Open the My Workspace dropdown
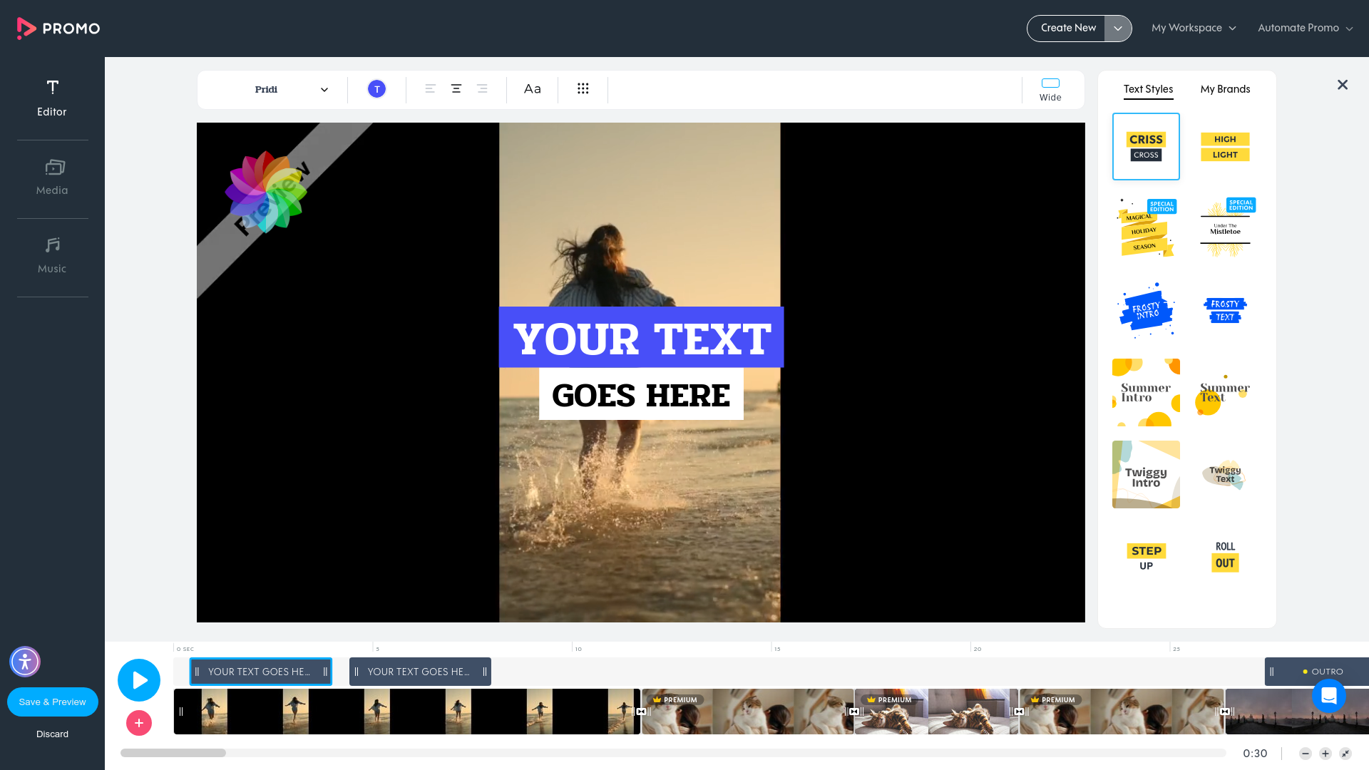This screenshot has height=770, width=1369. [1194, 28]
